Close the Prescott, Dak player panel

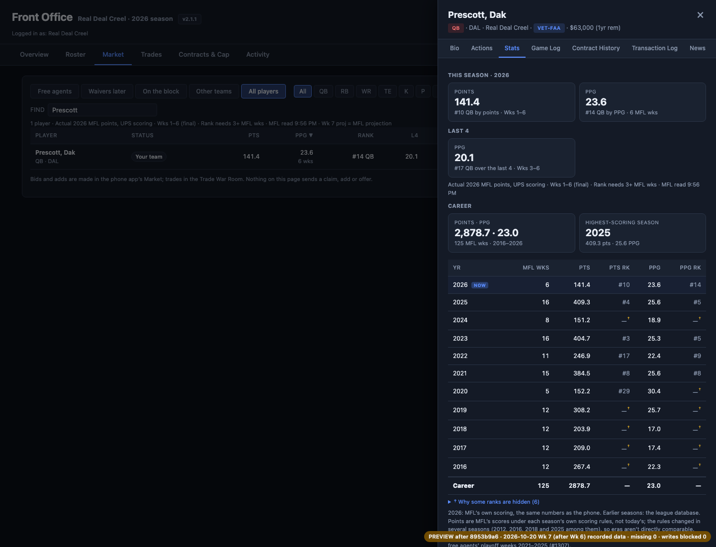[700, 15]
